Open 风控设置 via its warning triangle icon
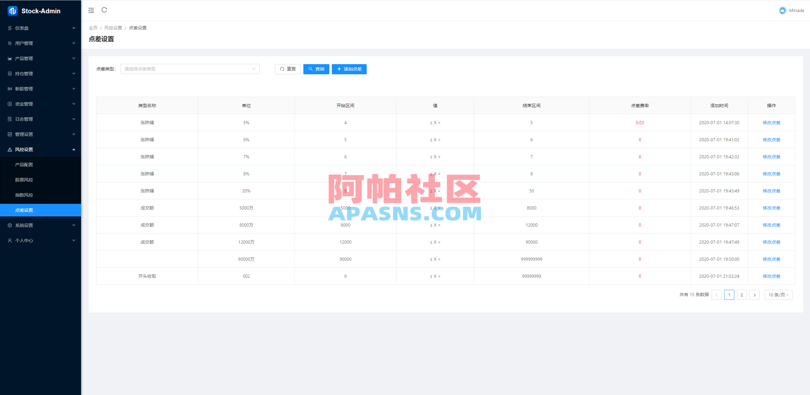 (9, 149)
